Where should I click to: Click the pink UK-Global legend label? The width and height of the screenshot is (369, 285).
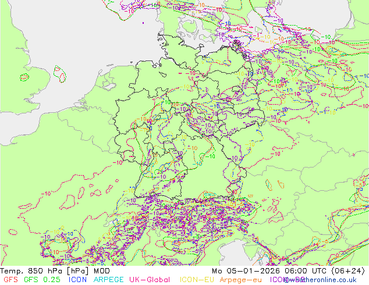(150, 280)
